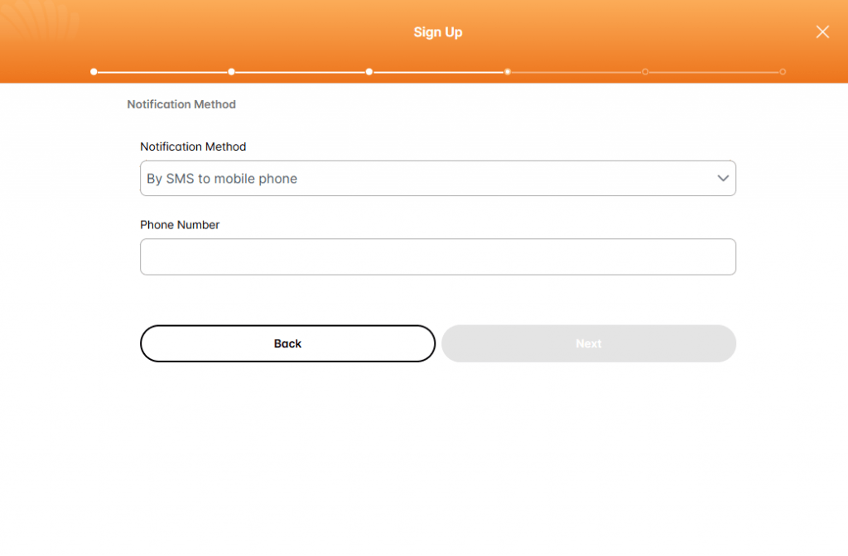Viewport: 848px width, 556px height.
Task: Open the 'By SMS to mobile phone' selection
Action: pos(437,179)
